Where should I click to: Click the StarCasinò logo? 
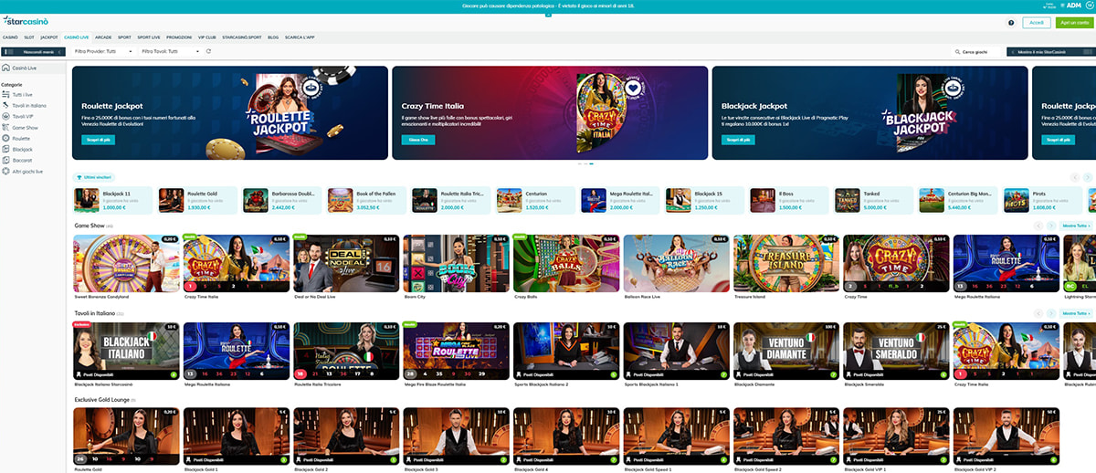(x=26, y=21)
